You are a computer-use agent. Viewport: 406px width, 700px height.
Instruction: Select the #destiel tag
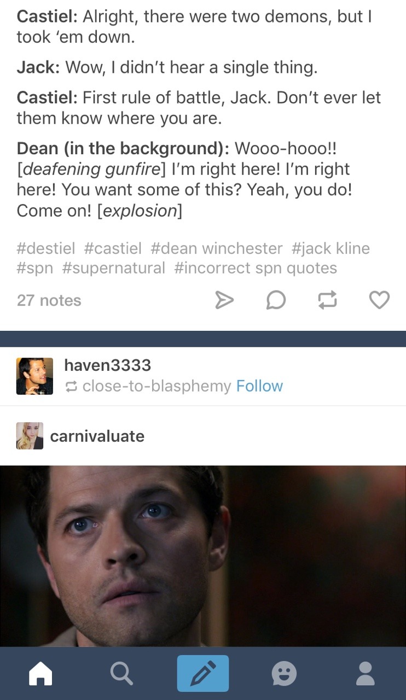(46, 248)
